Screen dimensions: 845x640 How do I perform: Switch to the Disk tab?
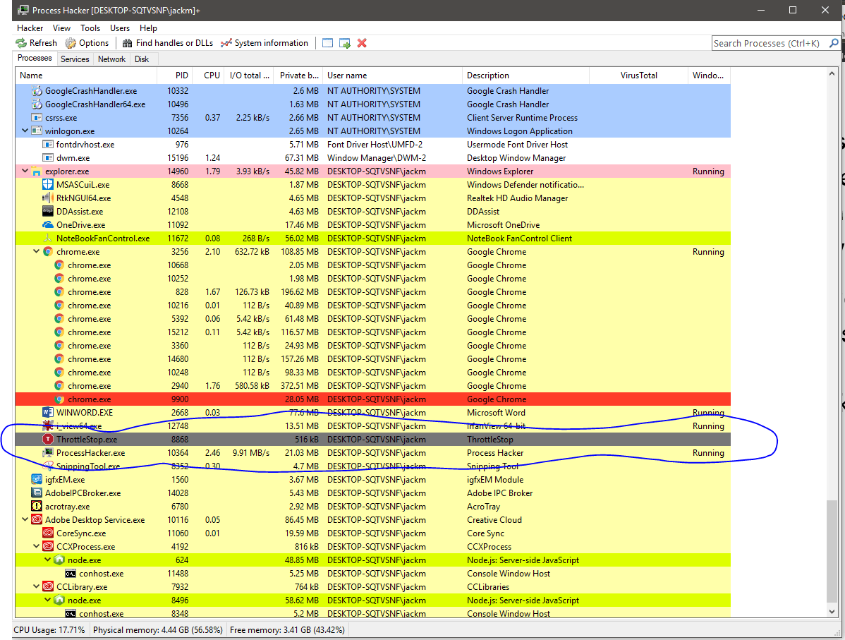coord(142,59)
